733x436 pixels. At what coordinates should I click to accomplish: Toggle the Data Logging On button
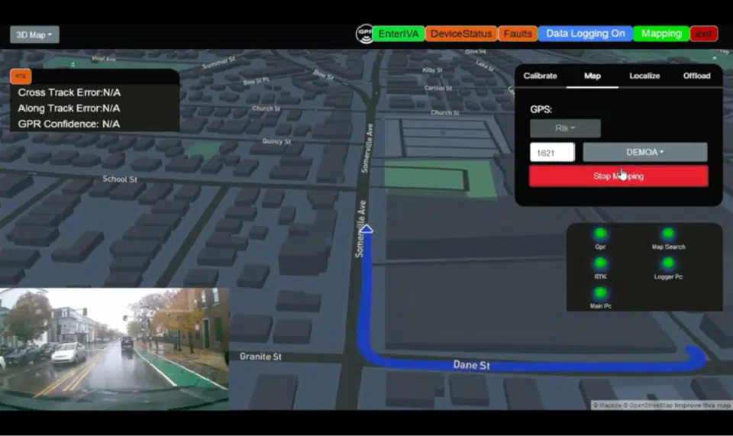click(585, 34)
